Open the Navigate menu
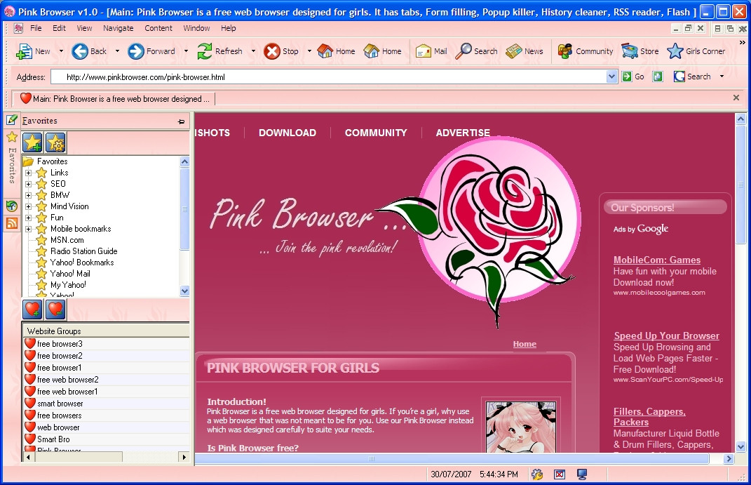 tap(119, 28)
